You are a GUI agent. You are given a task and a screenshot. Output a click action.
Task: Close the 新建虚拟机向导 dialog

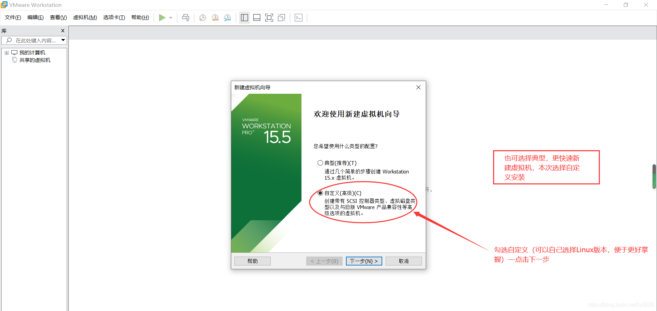pos(418,87)
